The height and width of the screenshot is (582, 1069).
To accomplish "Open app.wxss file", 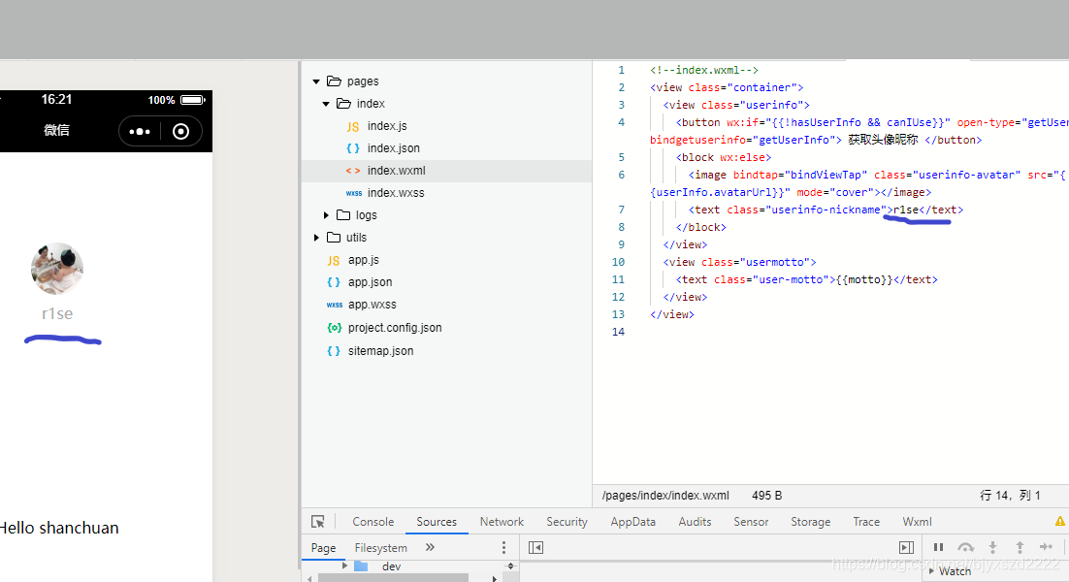I will pyautogui.click(x=372, y=305).
